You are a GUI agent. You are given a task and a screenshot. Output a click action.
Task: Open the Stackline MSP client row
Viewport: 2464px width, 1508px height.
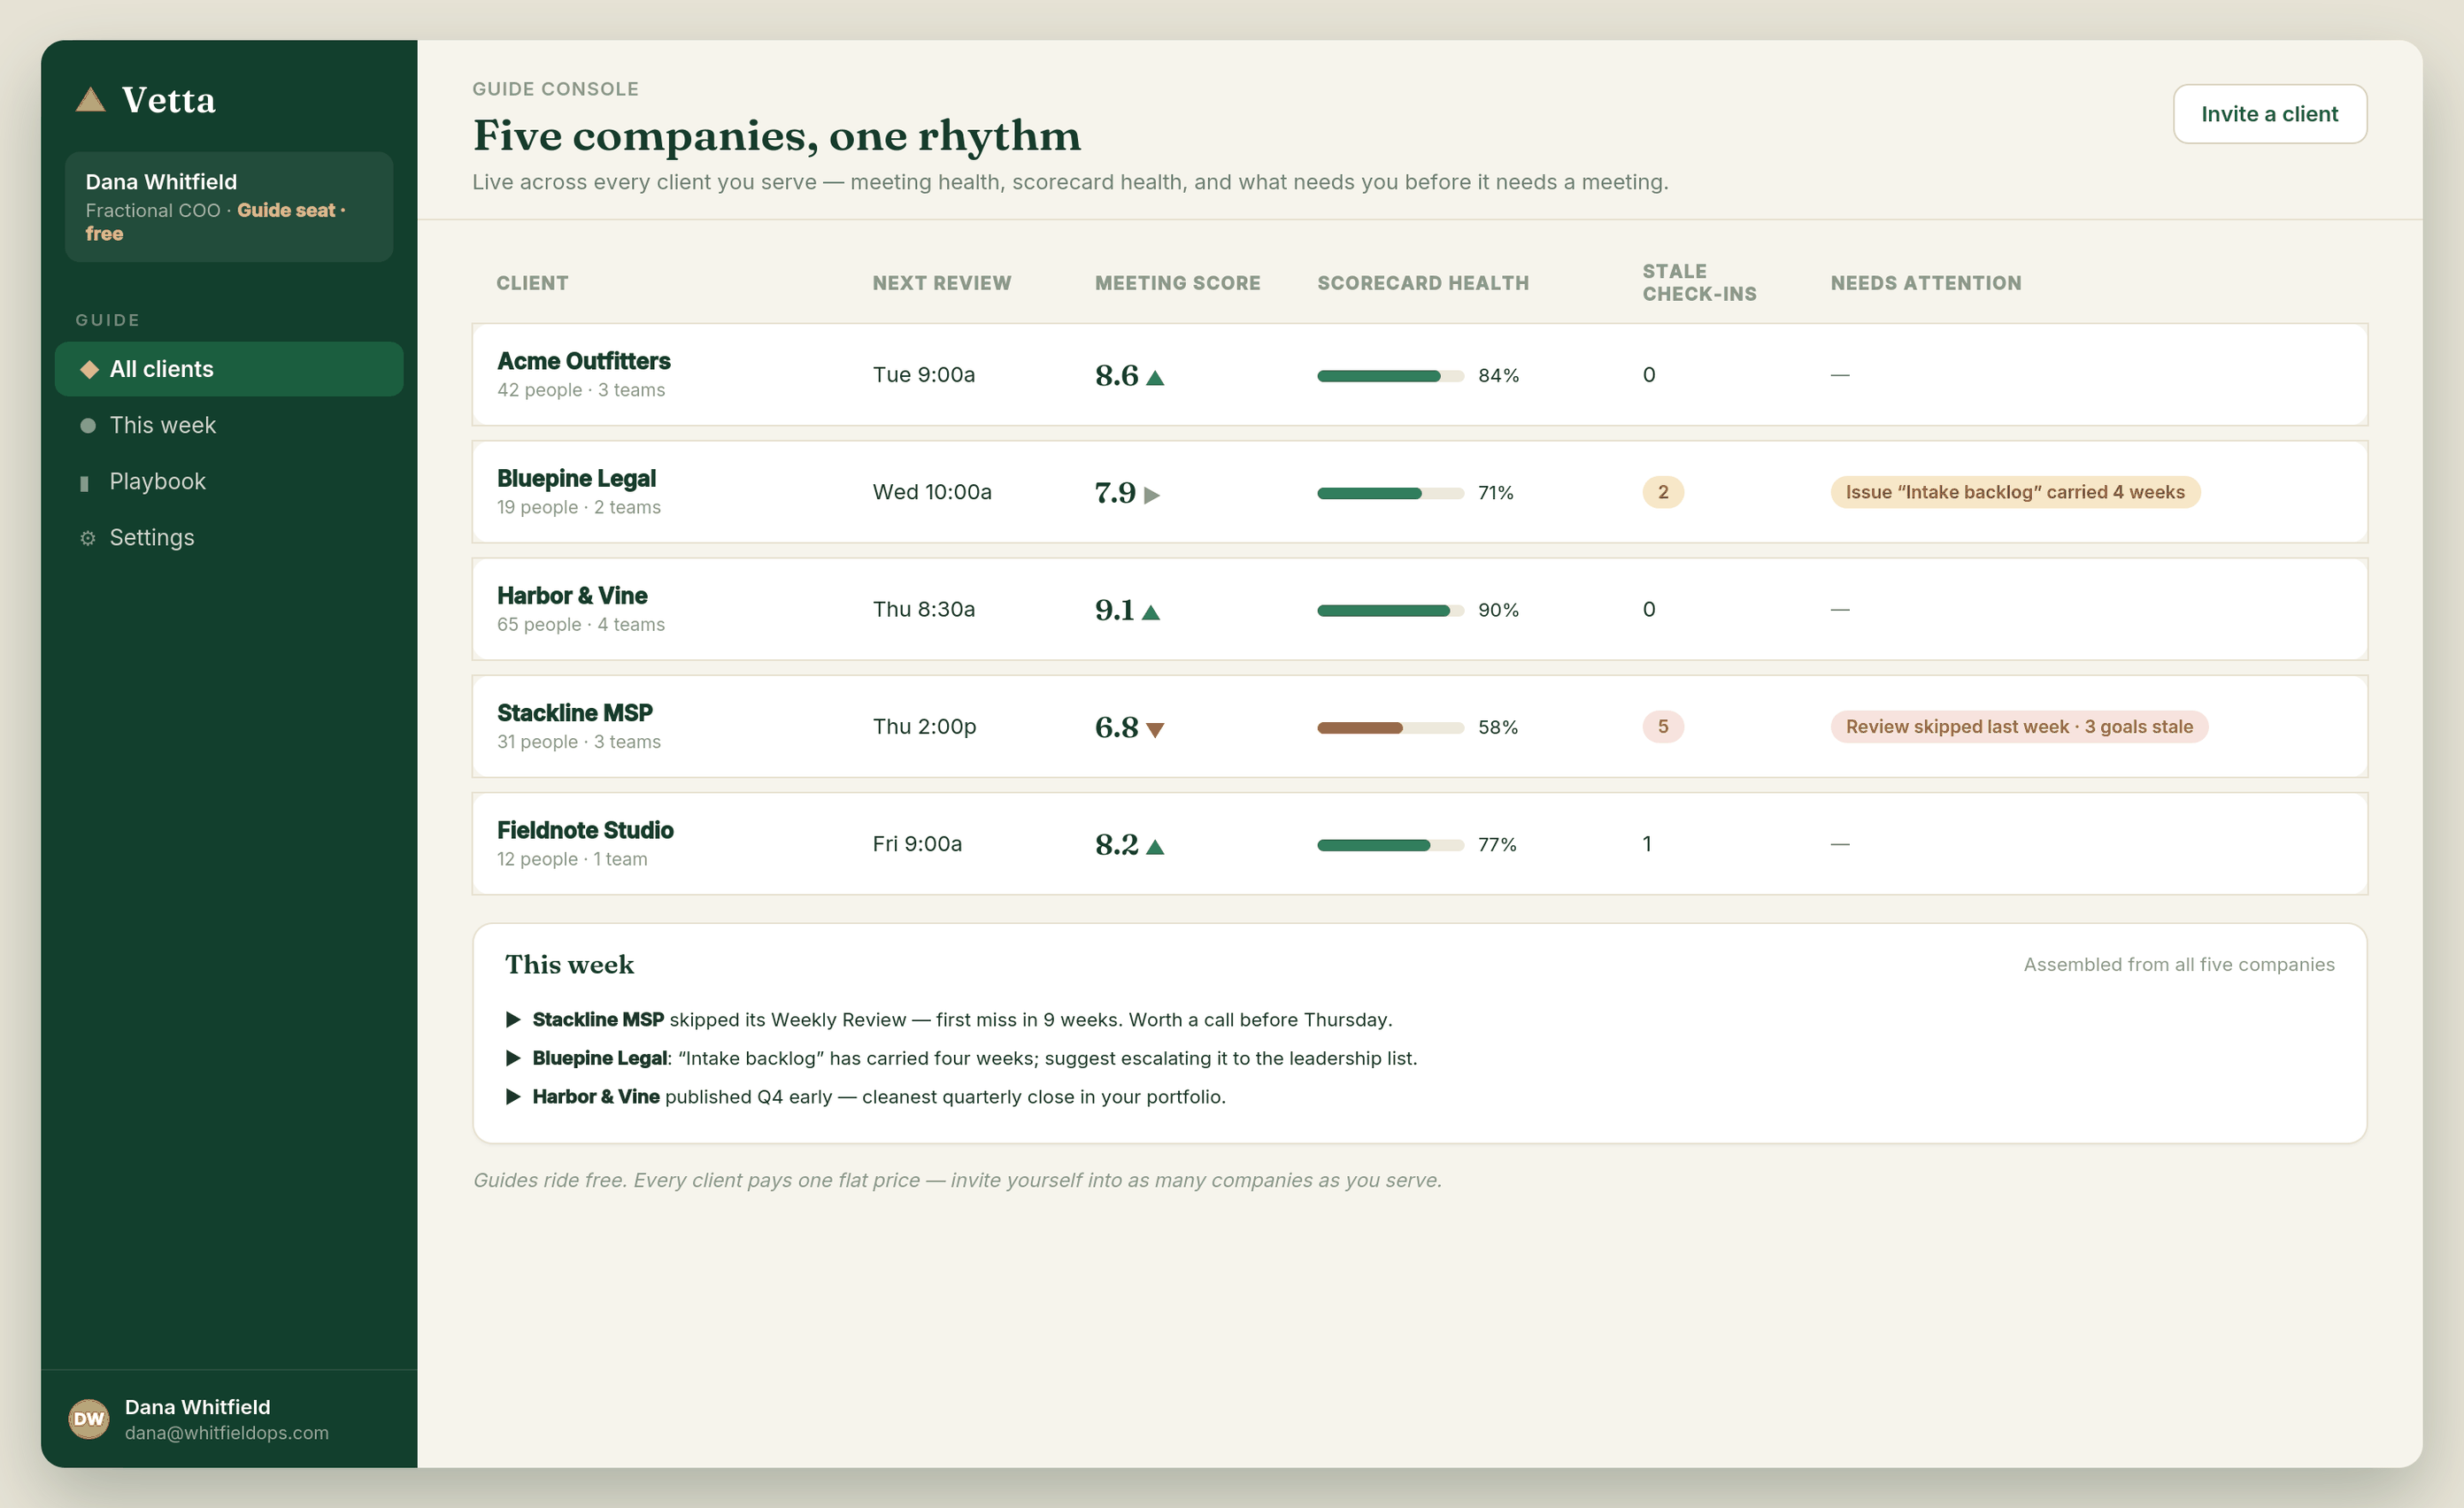[x=1419, y=726]
